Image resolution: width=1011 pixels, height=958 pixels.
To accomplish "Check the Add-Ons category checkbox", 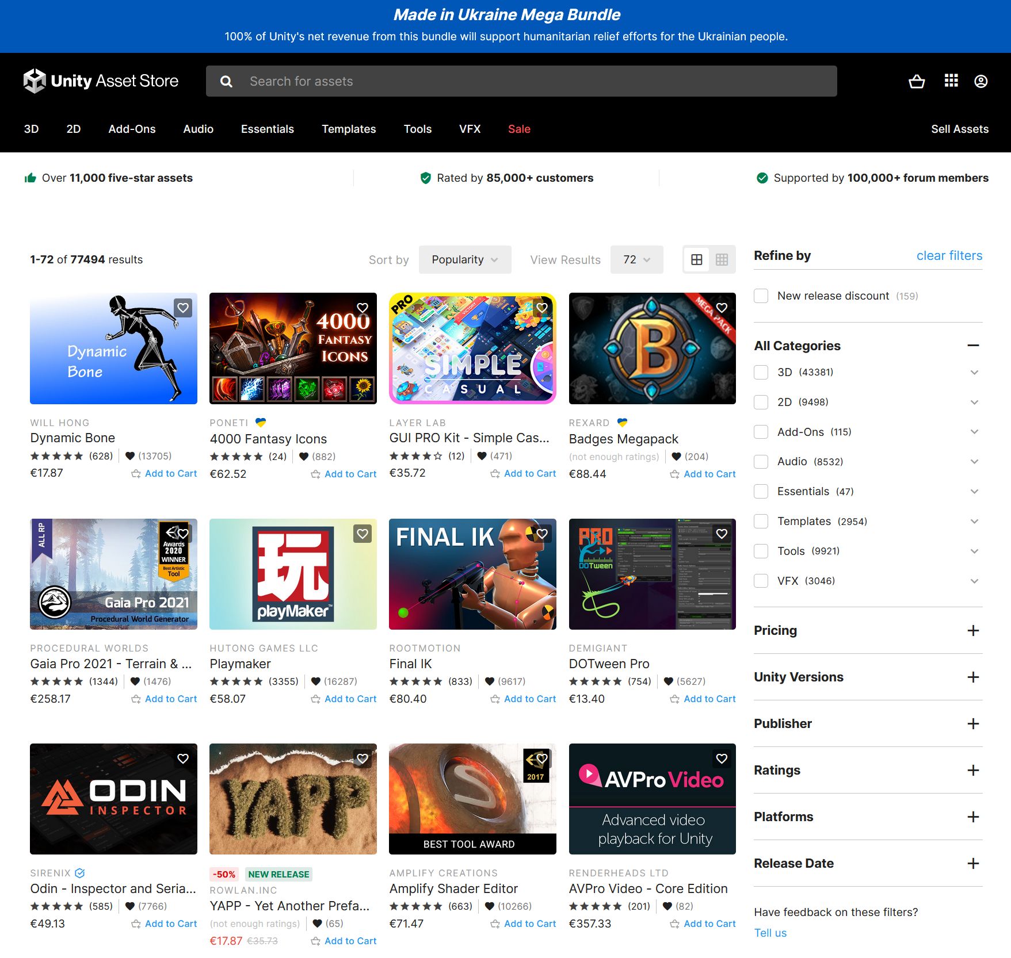I will click(761, 432).
